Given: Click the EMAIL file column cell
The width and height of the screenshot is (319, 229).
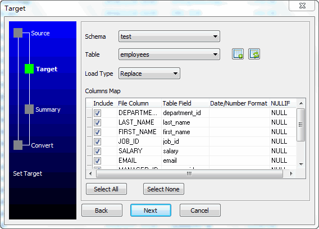Looking at the screenshot, I should [139, 161].
